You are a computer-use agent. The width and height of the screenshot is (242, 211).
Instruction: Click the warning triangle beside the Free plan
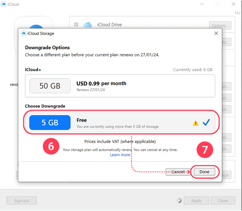pyautogui.click(x=195, y=123)
